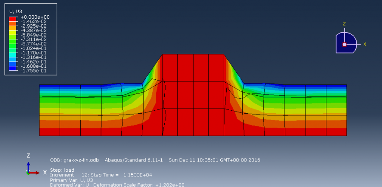Select the -1.608e-01 legend value
The height and width of the screenshot is (187, 382).
click(x=34, y=66)
